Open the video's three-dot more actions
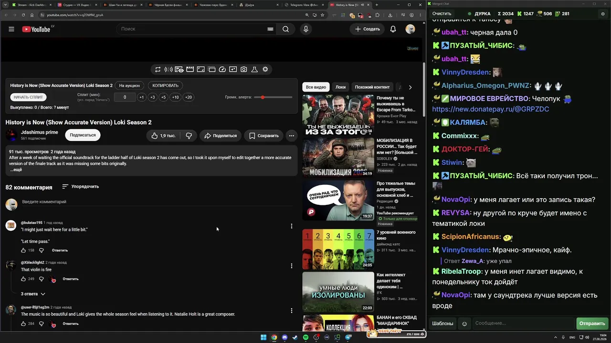The height and width of the screenshot is (343, 611). tap(291, 136)
